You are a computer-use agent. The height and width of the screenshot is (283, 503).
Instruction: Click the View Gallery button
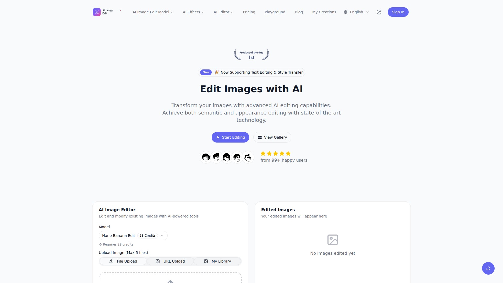tap(272, 137)
